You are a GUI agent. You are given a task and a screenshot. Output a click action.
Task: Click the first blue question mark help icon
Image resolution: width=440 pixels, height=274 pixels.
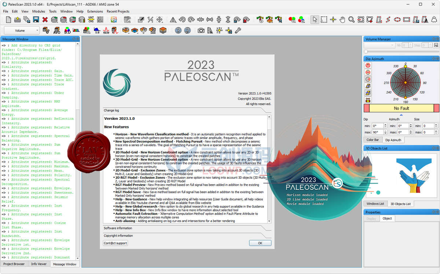click(178, 30)
